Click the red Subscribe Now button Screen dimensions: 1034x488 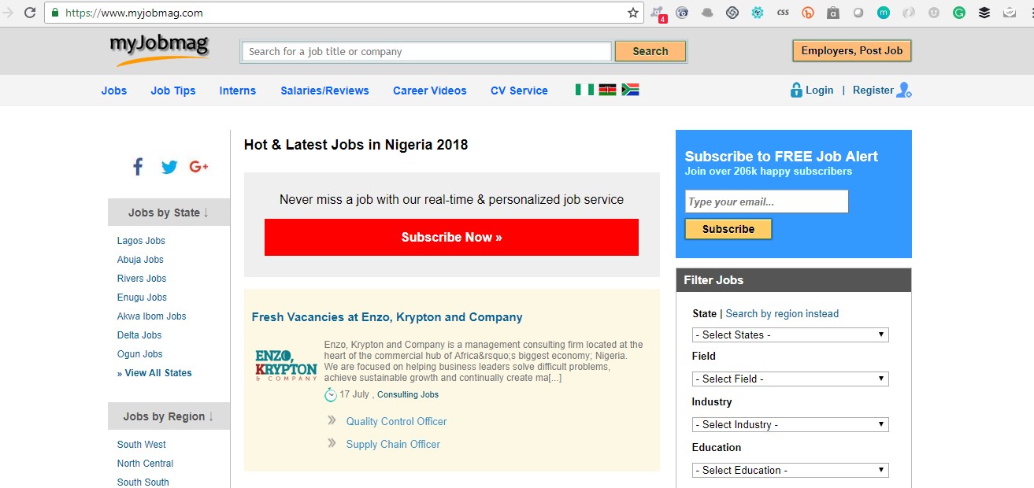[x=451, y=237]
